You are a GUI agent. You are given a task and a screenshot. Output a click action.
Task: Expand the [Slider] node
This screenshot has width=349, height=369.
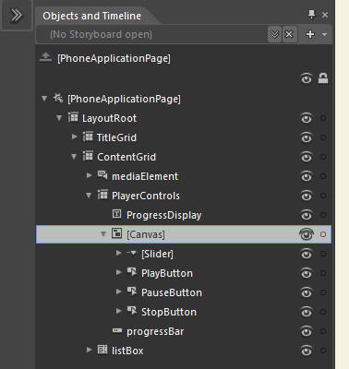tap(118, 254)
